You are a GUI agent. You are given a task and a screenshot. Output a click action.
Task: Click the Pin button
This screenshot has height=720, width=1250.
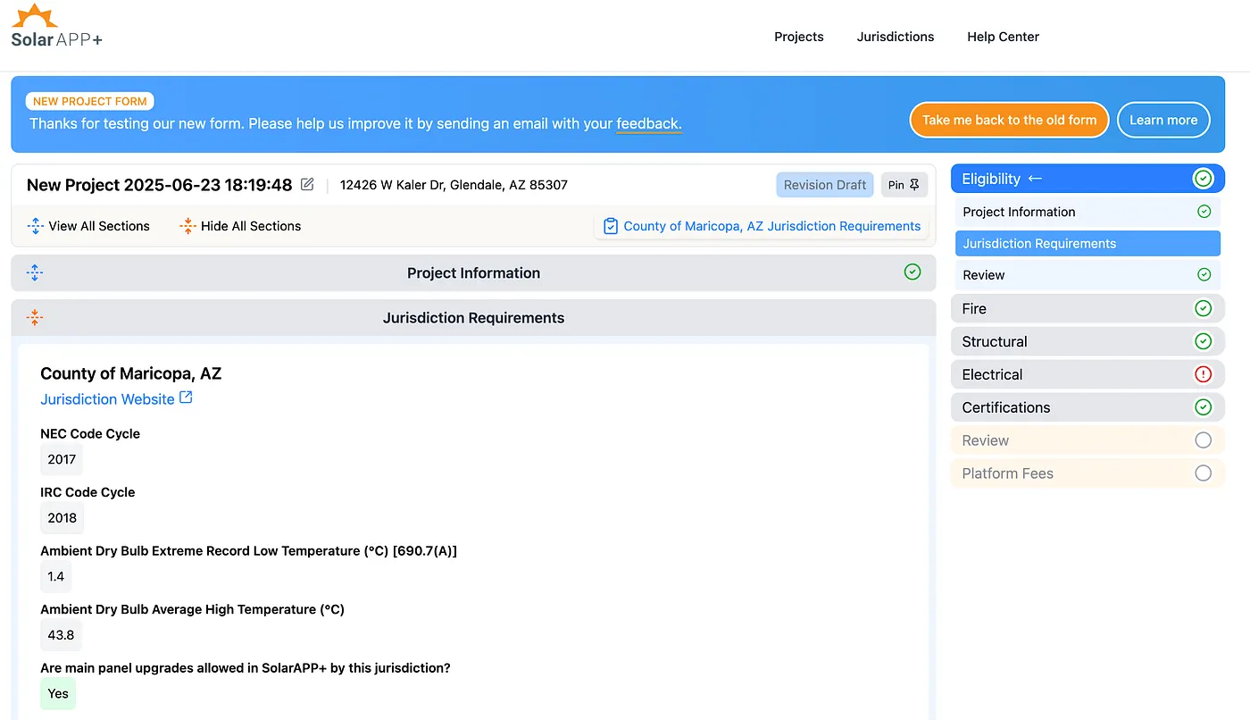(x=904, y=185)
